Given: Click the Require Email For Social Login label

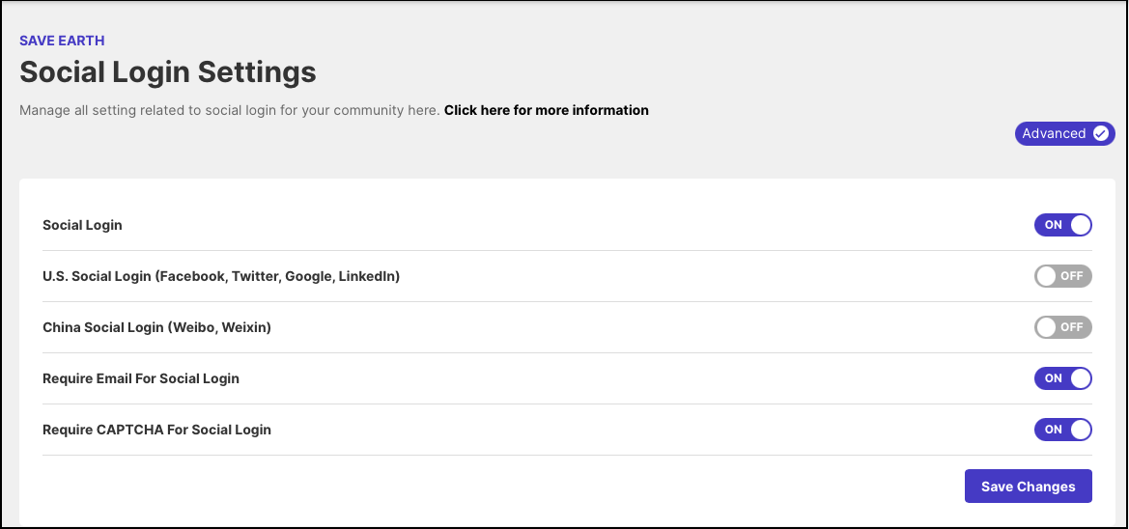Looking at the screenshot, I should coord(140,378).
